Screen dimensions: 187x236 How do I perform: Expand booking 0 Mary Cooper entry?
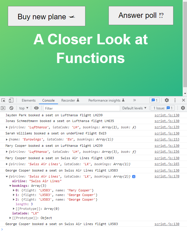pos(14,191)
